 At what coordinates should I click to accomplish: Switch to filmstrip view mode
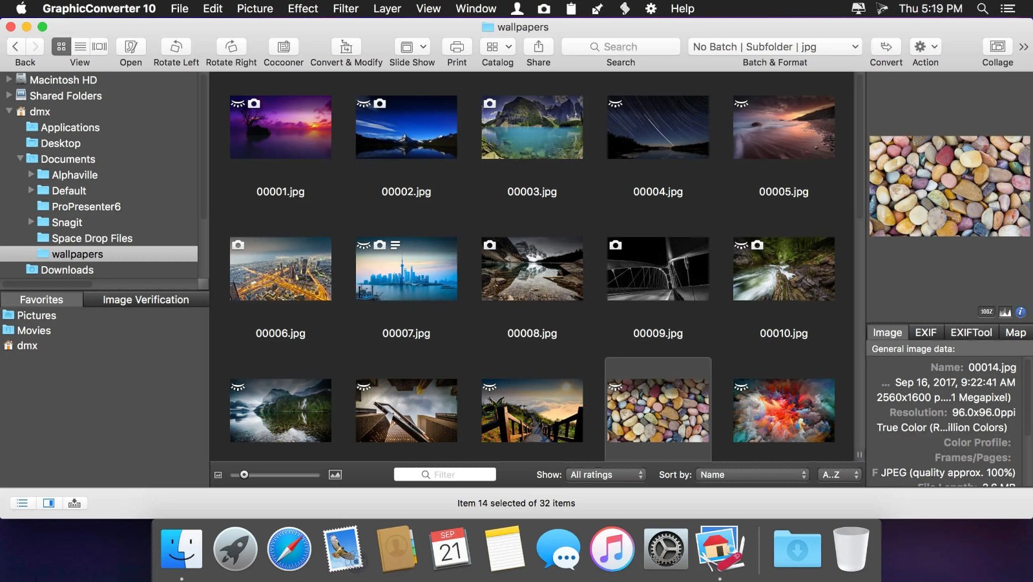(x=99, y=47)
